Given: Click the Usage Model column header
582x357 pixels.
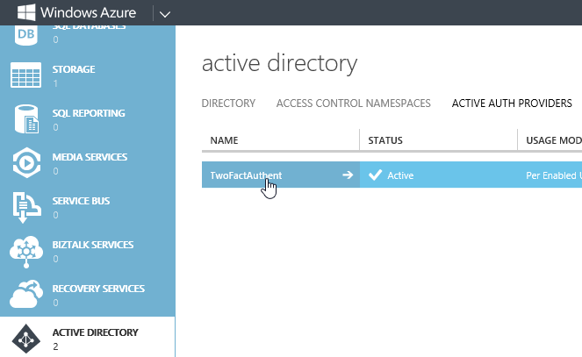Looking at the screenshot, I should [553, 140].
